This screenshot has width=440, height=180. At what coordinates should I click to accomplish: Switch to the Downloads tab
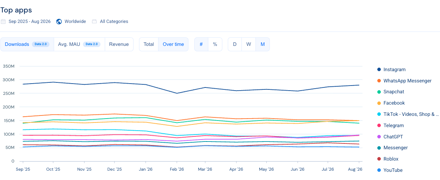coord(27,44)
